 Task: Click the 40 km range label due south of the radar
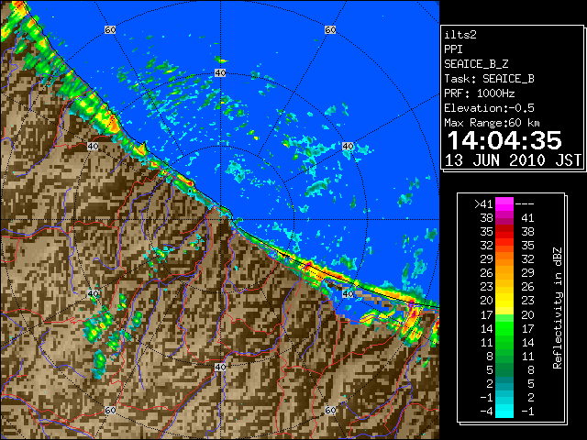click(220, 367)
